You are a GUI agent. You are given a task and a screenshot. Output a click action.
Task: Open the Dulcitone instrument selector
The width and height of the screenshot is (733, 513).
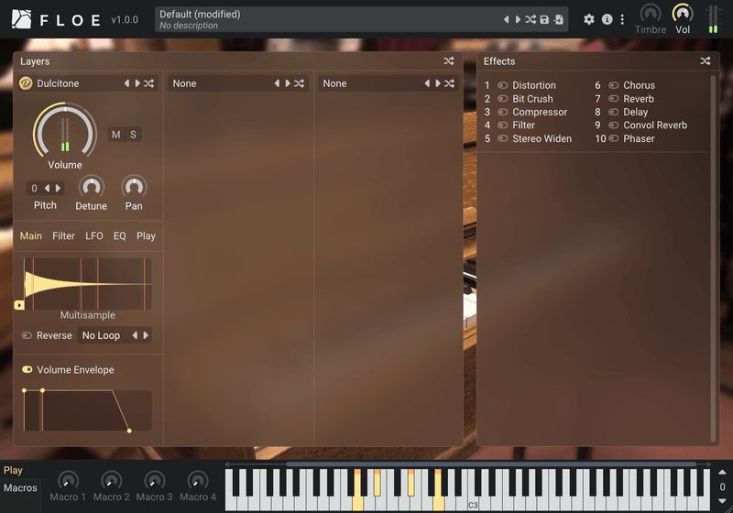[x=73, y=83]
